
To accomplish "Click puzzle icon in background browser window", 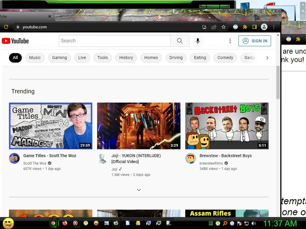I will coord(298,39).
